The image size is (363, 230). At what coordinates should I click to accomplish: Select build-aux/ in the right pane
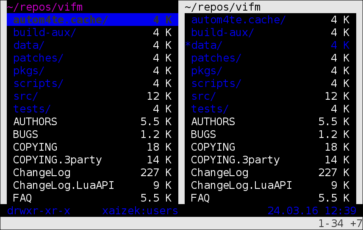coord(270,32)
